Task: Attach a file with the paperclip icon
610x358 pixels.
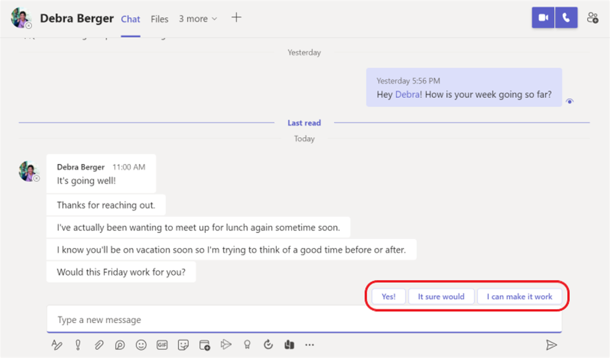Action: 99,345
